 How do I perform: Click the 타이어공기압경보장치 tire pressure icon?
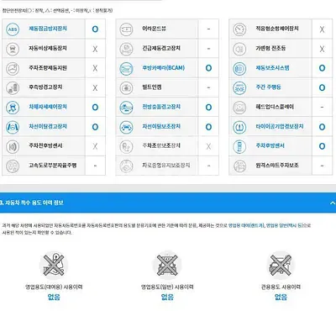tap(239, 127)
